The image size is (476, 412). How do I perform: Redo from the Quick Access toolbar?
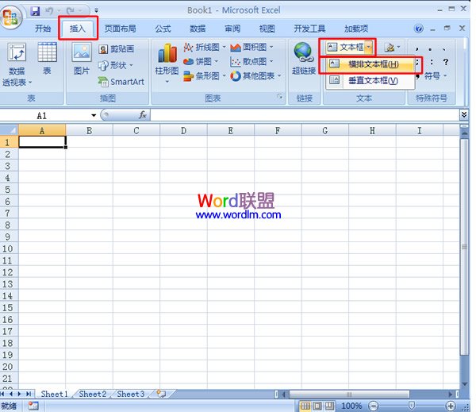tap(71, 12)
